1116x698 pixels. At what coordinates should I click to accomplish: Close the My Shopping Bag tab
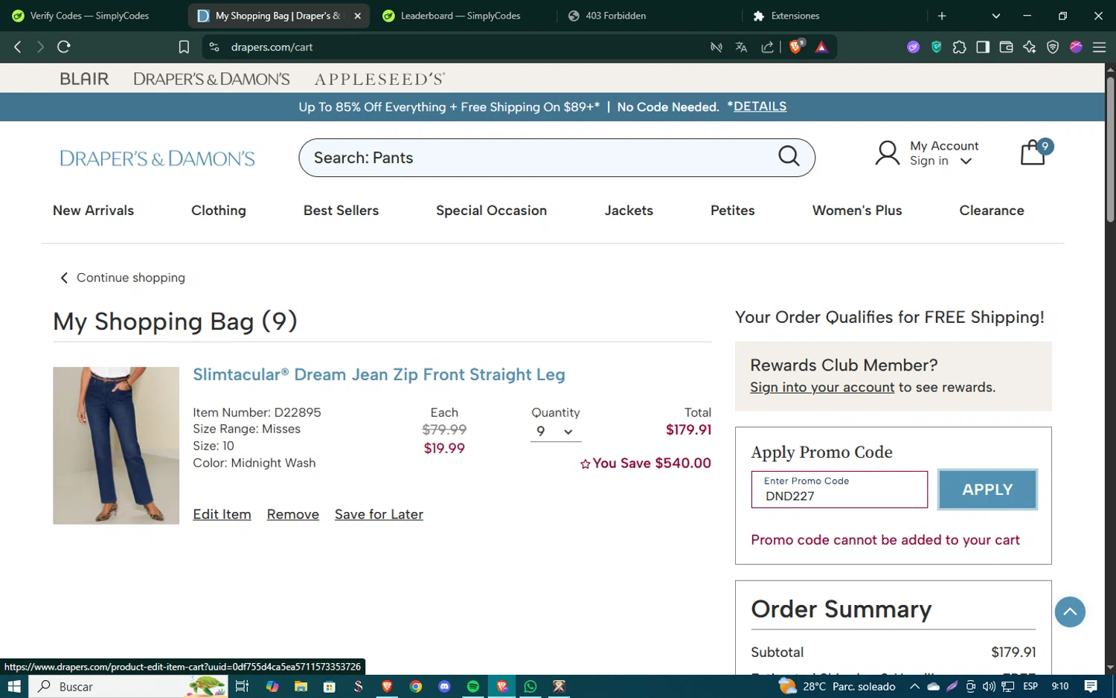tap(357, 16)
